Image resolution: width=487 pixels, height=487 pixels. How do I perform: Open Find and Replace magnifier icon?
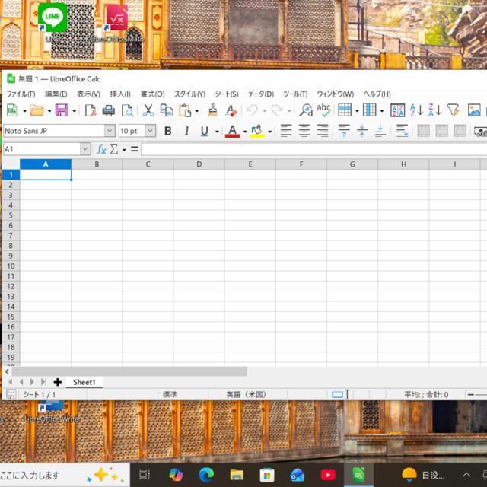pyautogui.click(x=306, y=110)
